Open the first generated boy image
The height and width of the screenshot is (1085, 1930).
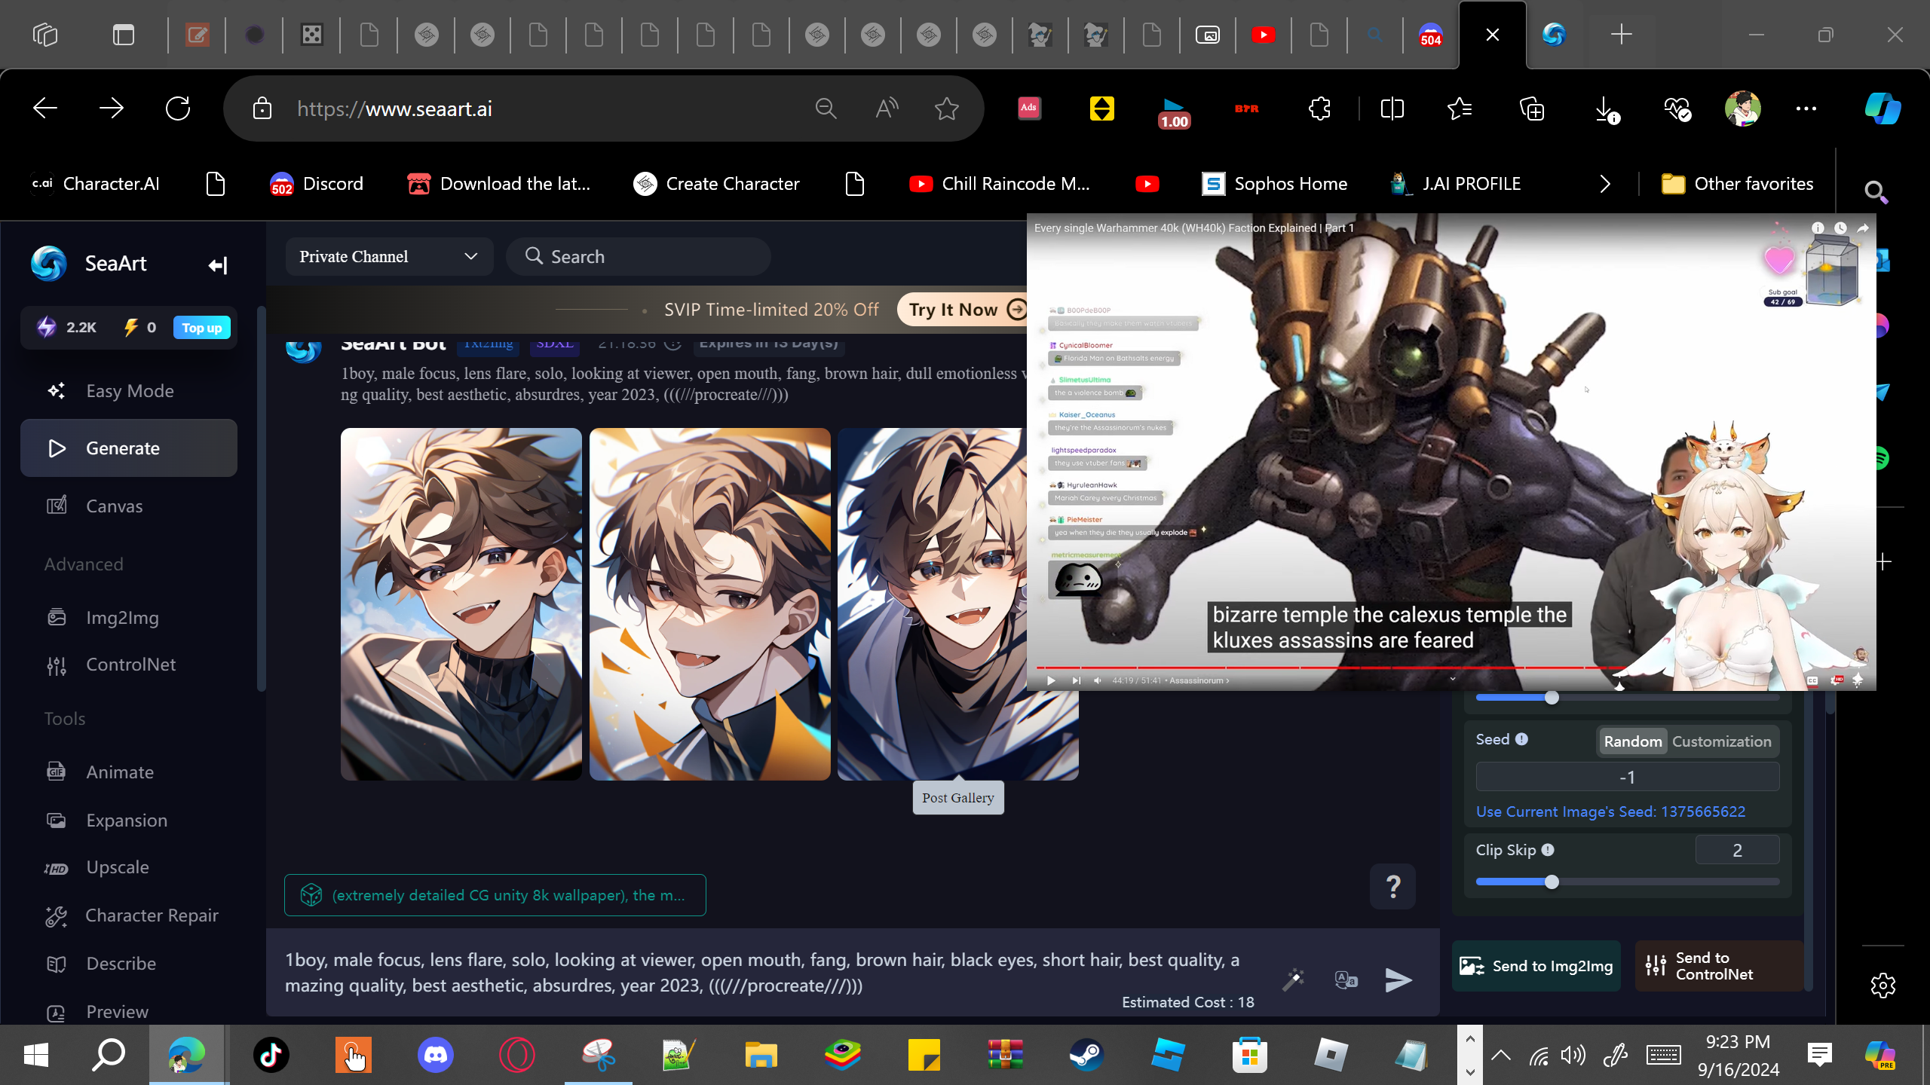tap(461, 604)
